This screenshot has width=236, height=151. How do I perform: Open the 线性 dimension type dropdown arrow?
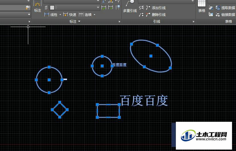pyautogui.click(x=60, y=15)
